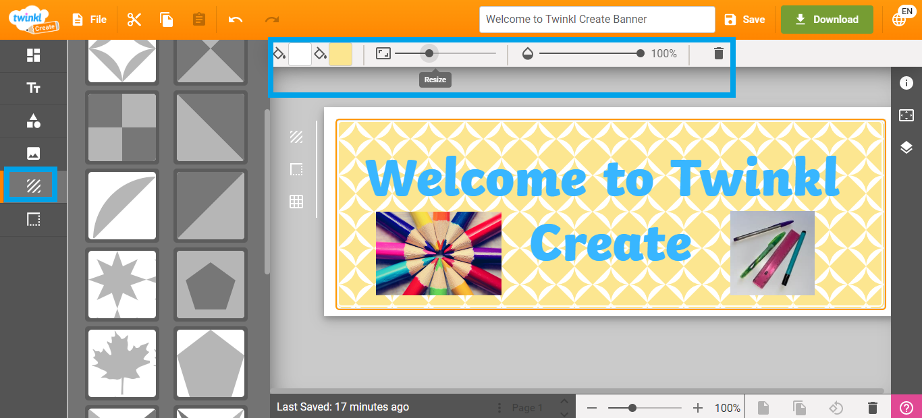Open the language selector globe

point(900,18)
